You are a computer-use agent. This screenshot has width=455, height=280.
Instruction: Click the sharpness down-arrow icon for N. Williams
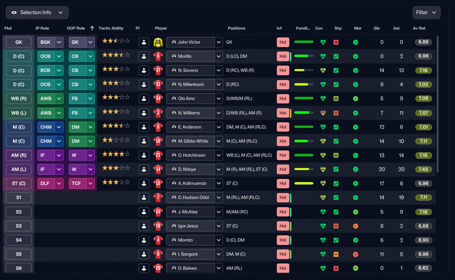(x=336, y=113)
